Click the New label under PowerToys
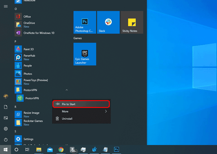The width and height of the screenshot is (217, 154). (26, 84)
